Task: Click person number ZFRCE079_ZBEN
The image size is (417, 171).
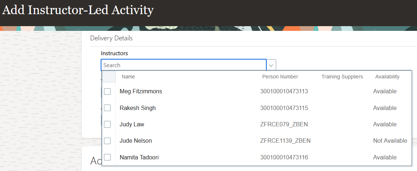Action: [284, 124]
